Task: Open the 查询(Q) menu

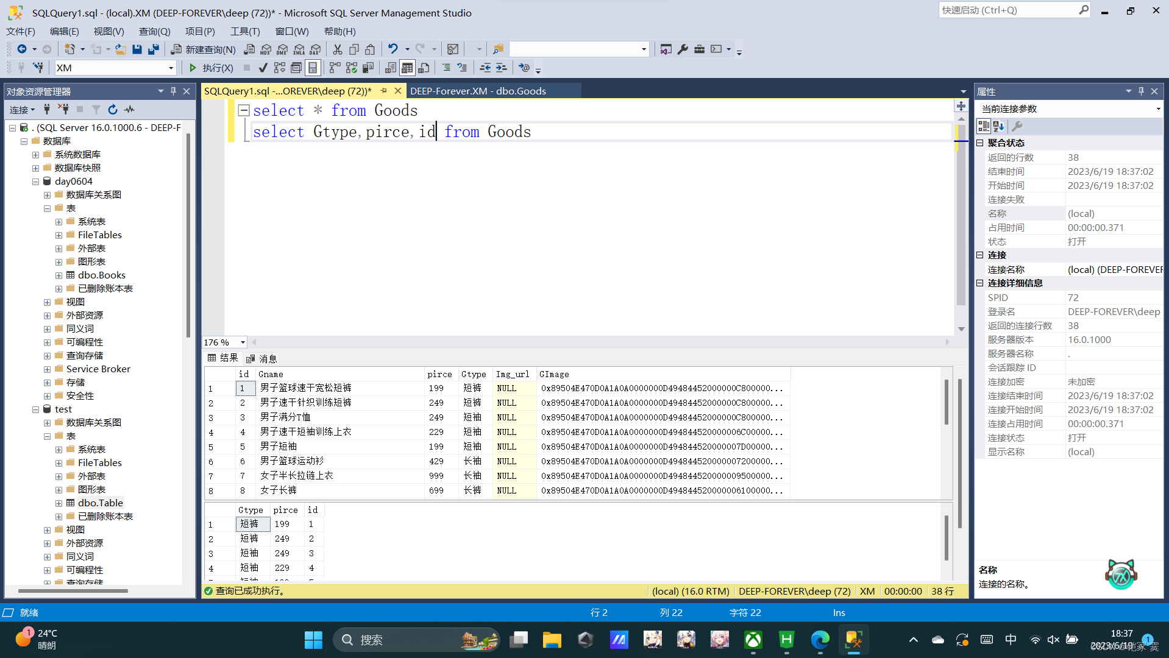Action: 154,31
